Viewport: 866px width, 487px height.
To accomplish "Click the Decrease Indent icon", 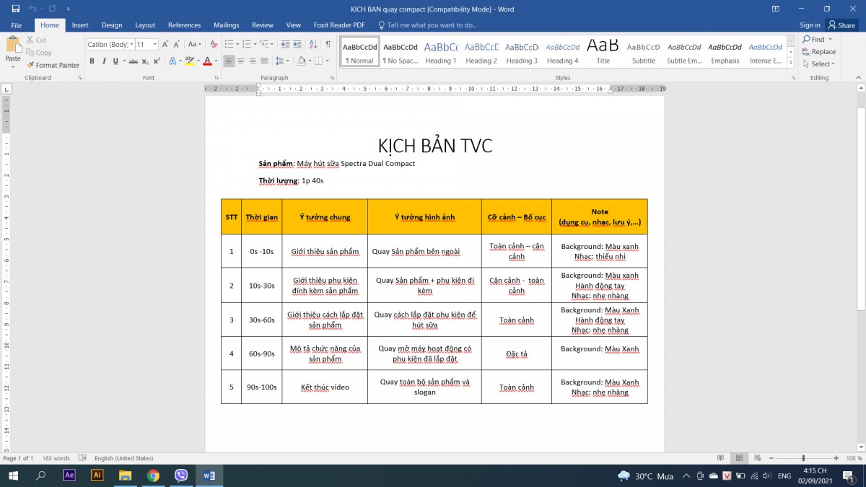I will pos(284,45).
